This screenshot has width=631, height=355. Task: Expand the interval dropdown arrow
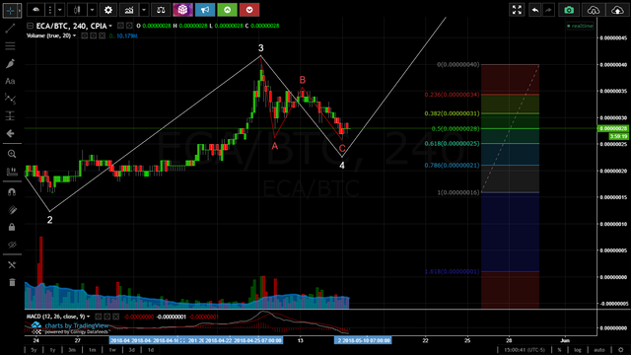(59, 10)
